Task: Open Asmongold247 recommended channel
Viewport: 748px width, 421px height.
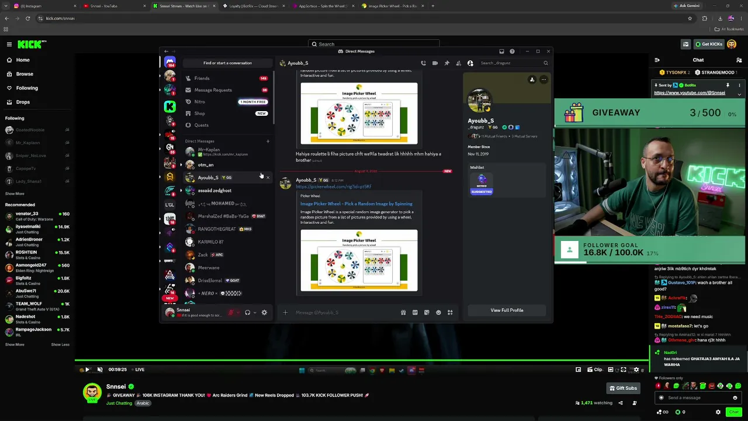Action: pos(37,268)
